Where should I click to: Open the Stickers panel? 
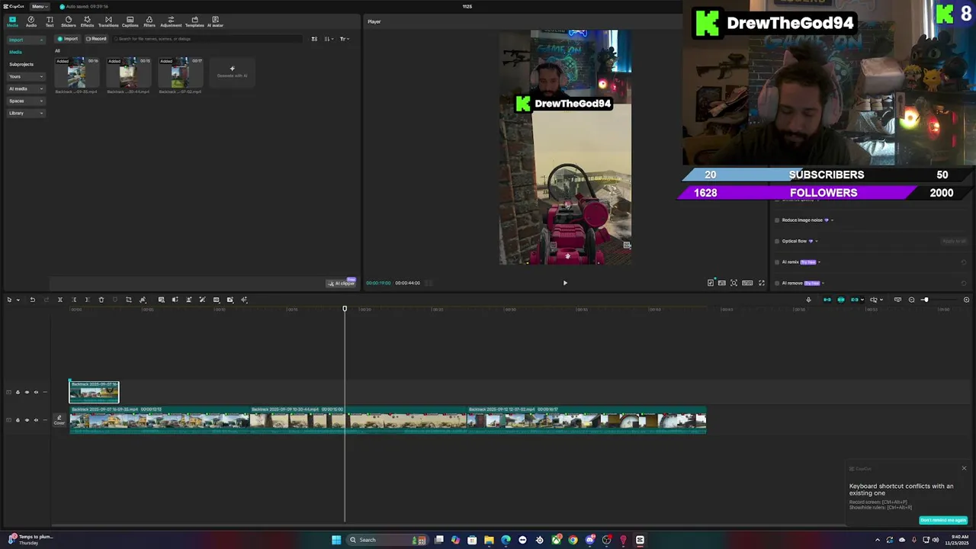pyautogui.click(x=69, y=21)
